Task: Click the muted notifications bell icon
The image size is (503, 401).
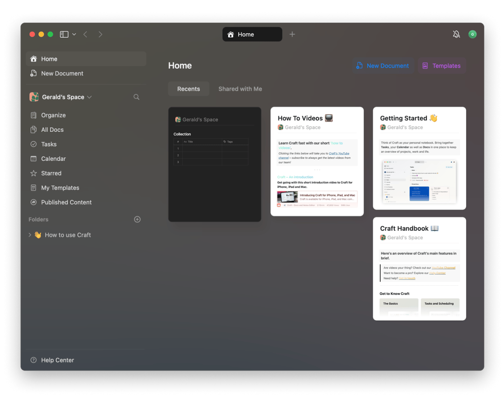Action: click(x=456, y=34)
